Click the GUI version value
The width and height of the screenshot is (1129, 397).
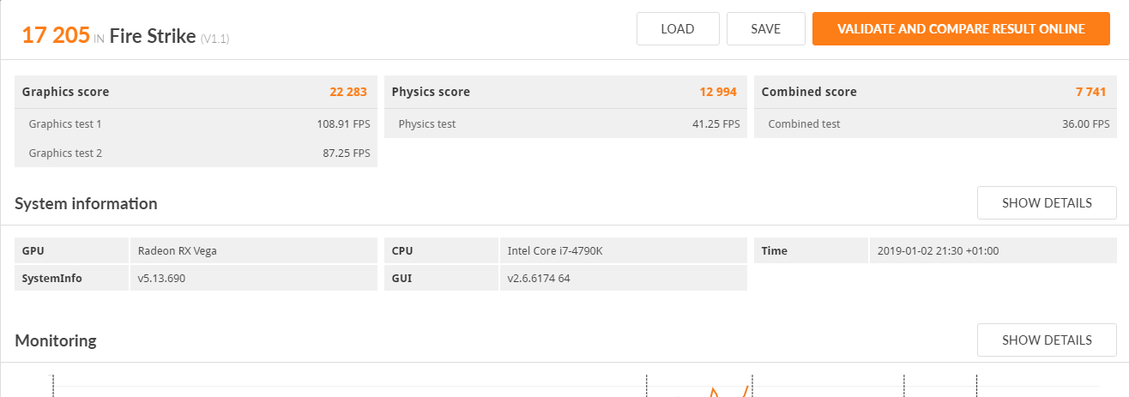pyautogui.click(x=539, y=278)
